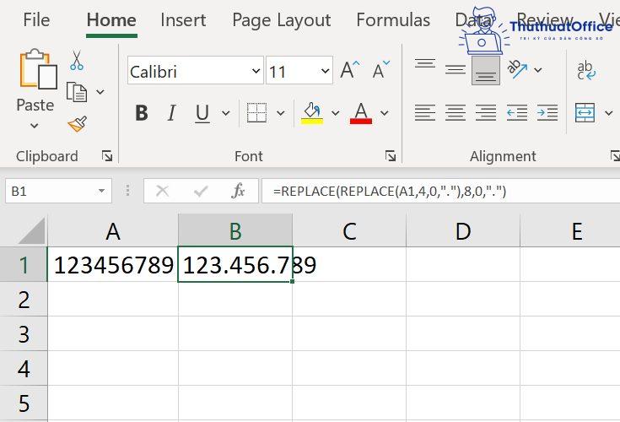Toggle Wrap Text icon
620x422 pixels.
[x=586, y=70]
